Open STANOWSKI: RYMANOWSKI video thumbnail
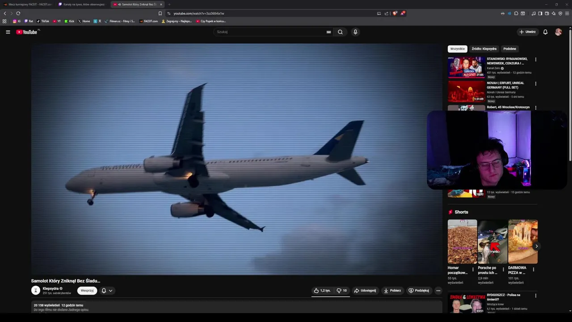 pyautogui.click(x=466, y=67)
